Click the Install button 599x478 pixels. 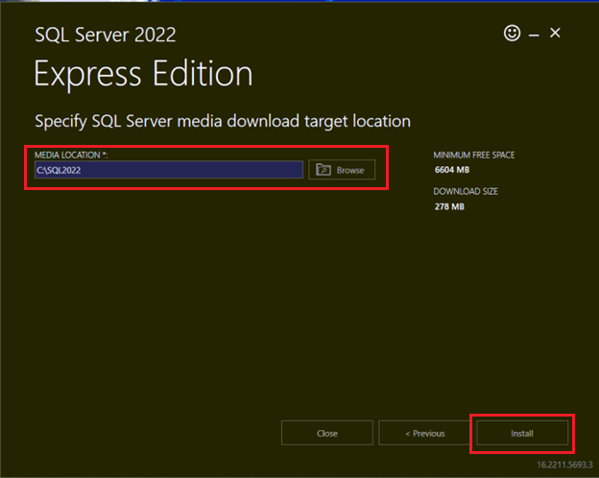point(522,433)
